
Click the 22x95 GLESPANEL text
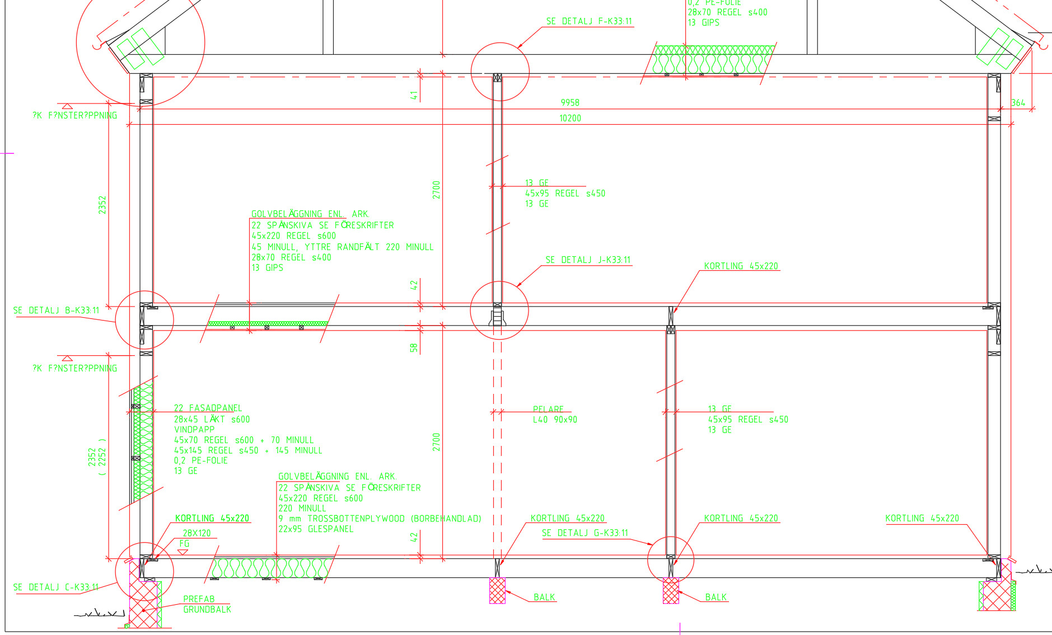point(316,529)
